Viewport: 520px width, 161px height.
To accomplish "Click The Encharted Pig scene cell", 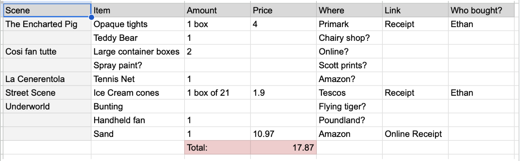I will pos(47,24).
